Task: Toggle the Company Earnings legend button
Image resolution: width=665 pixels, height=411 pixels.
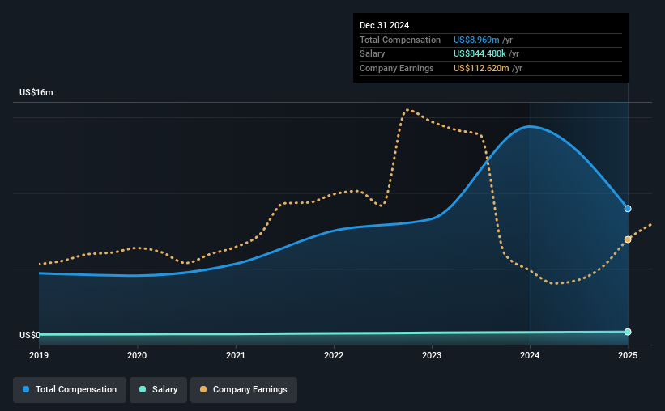Action: point(244,389)
